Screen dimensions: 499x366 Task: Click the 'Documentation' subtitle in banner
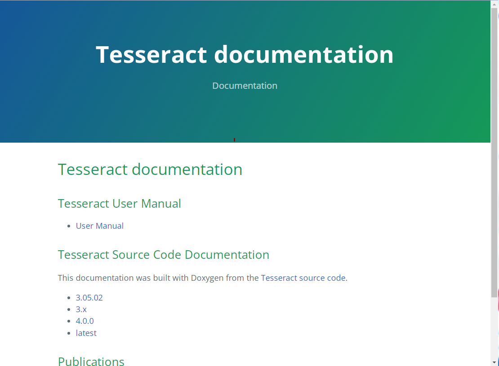[245, 86]
